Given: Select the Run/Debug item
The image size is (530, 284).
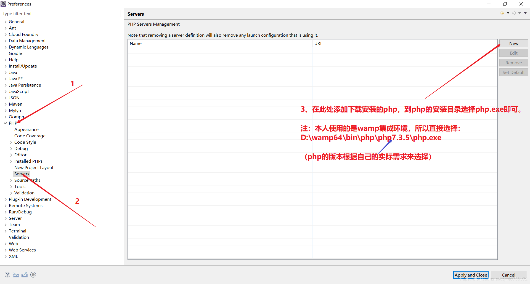Looking at the screenshot, I should (20, 212).
